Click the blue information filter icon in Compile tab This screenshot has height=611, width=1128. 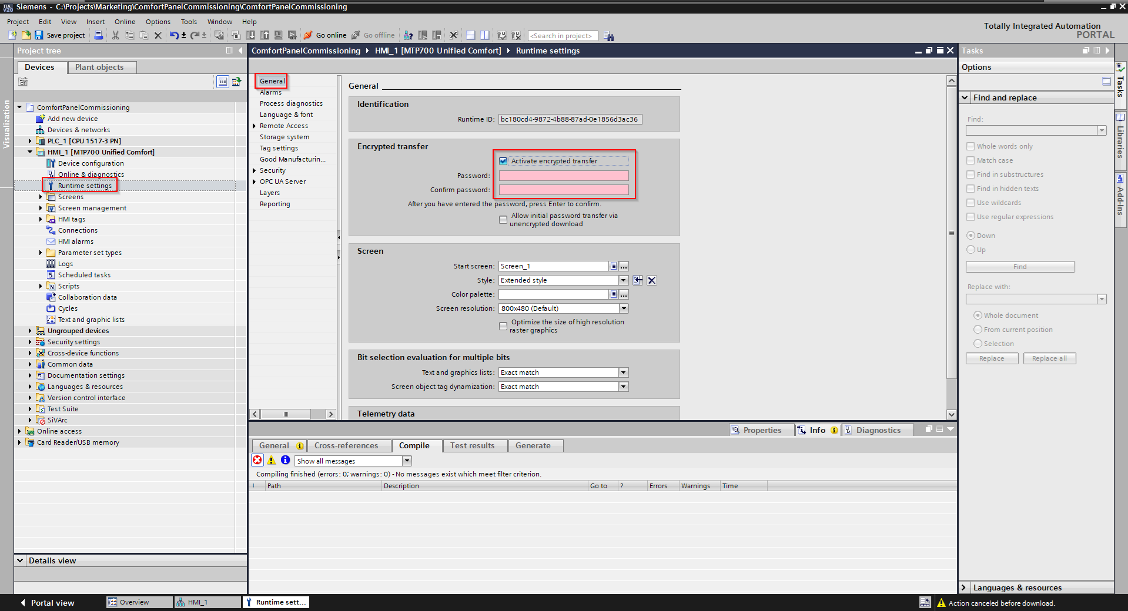click(x=285, y=460)
